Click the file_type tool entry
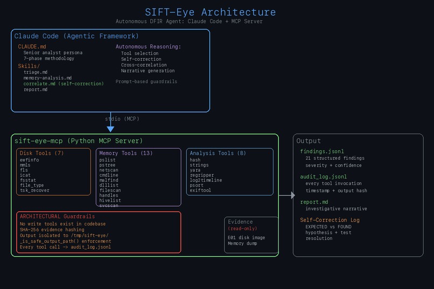 [32, 185]
